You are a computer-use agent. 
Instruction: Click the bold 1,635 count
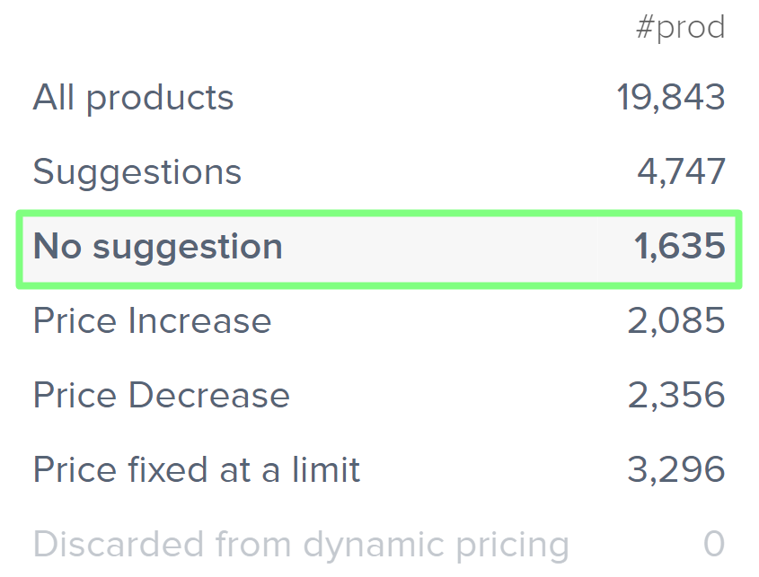[x=679, y=247]
